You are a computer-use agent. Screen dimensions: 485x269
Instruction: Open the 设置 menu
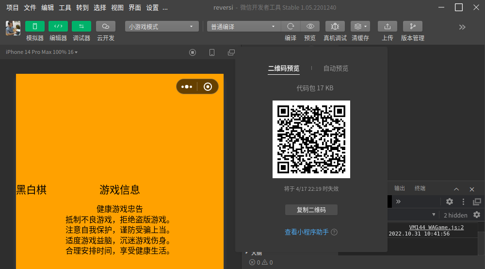coord(152,8)
